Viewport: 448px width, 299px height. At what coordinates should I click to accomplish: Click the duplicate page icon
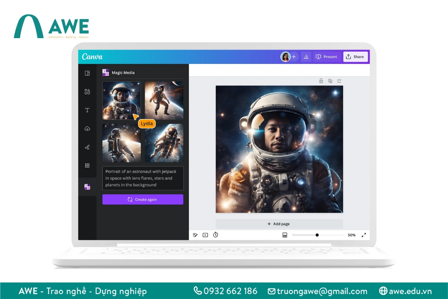[x=330, y=81]
